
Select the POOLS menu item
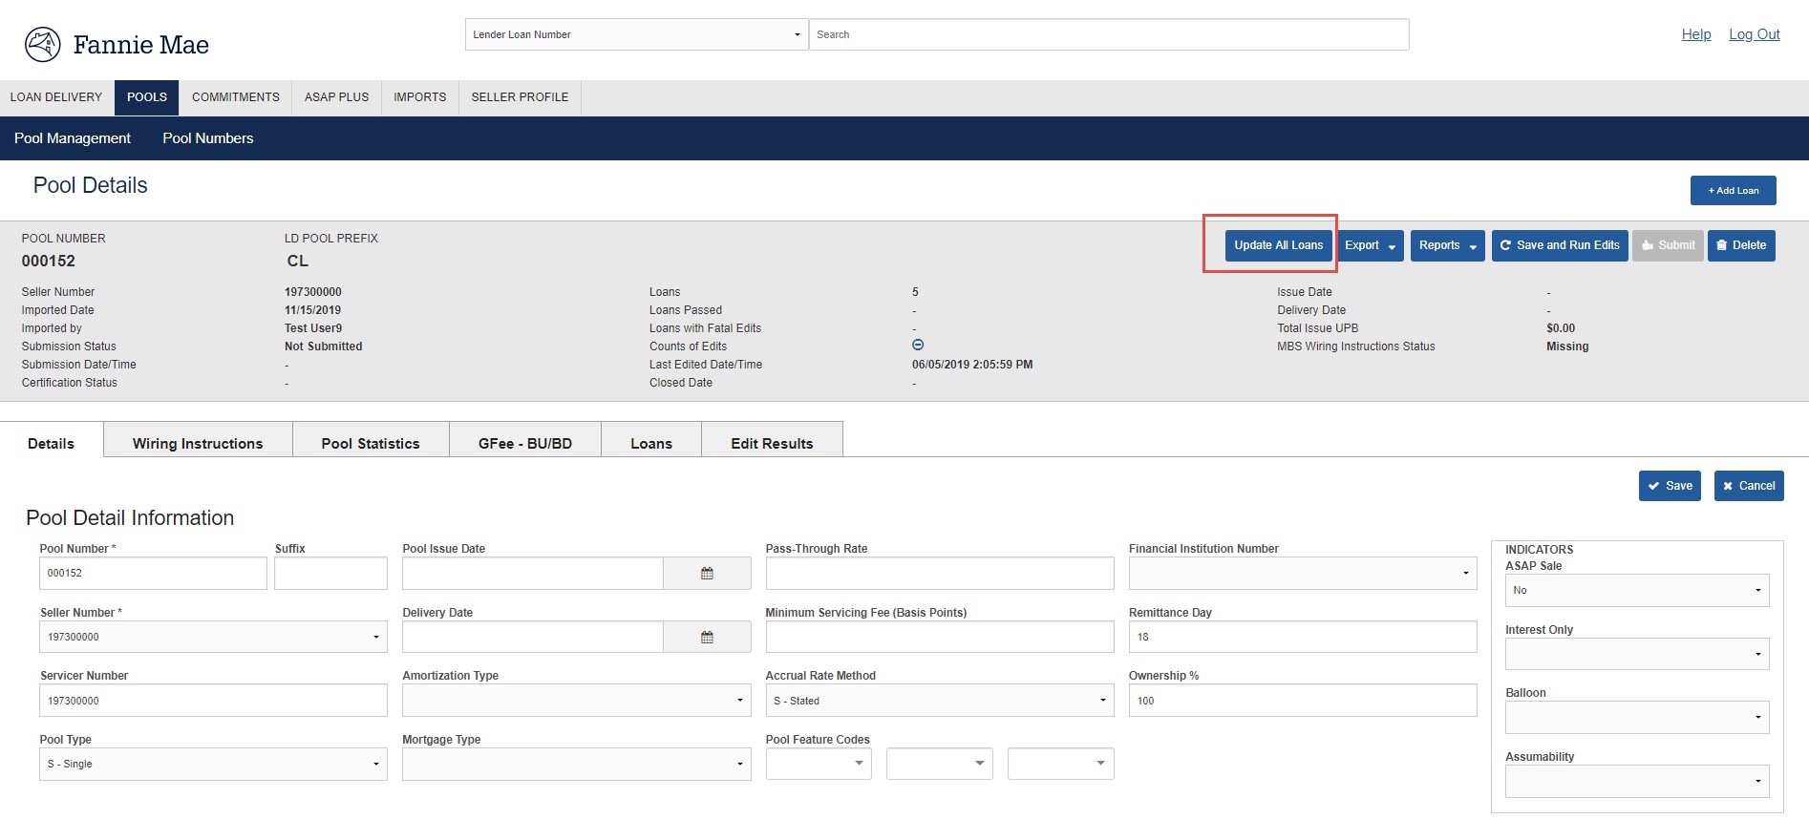[147, 97]
